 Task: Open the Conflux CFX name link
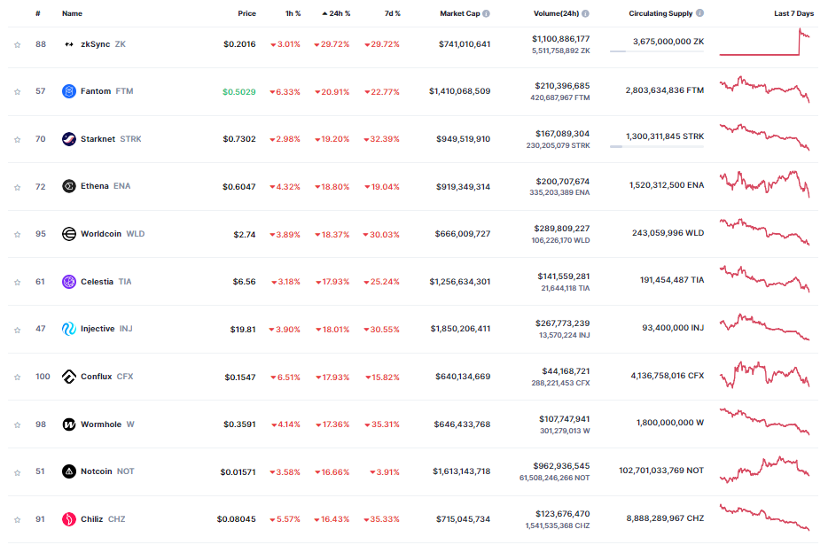click(106, 377)
